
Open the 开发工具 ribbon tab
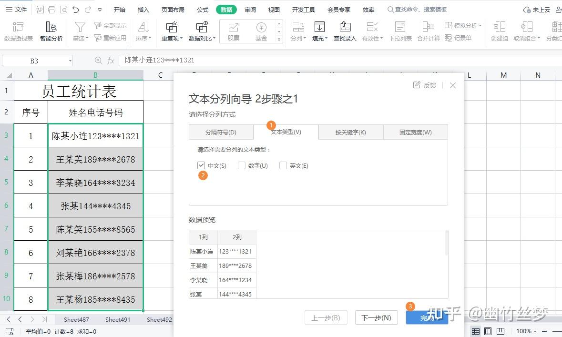click(x=303, y=9)
